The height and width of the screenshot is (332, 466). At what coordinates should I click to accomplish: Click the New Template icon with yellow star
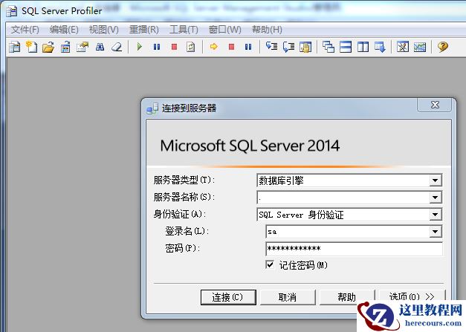tap(31, 47)
